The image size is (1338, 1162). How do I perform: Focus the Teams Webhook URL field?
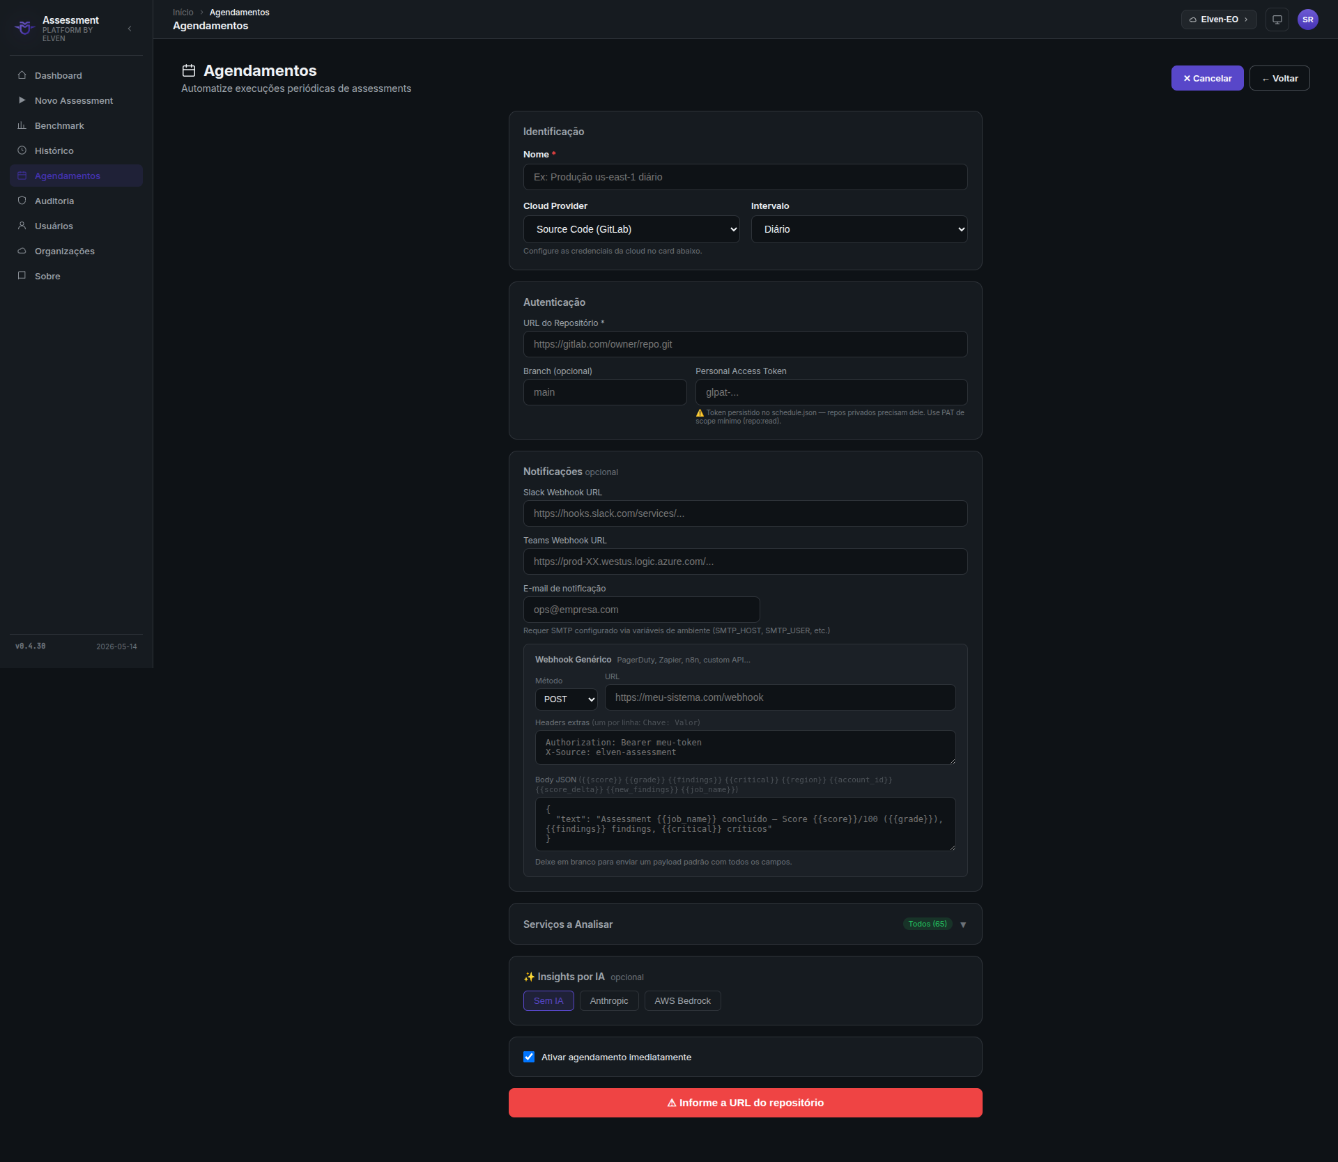[745, 561]
